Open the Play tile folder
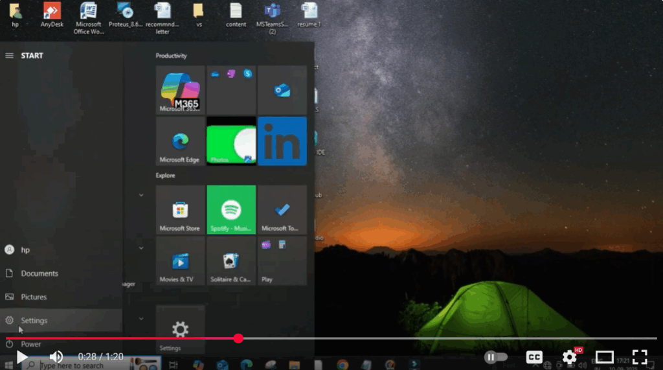The width and height of the screenshot is (663, 370). [282, 260]
